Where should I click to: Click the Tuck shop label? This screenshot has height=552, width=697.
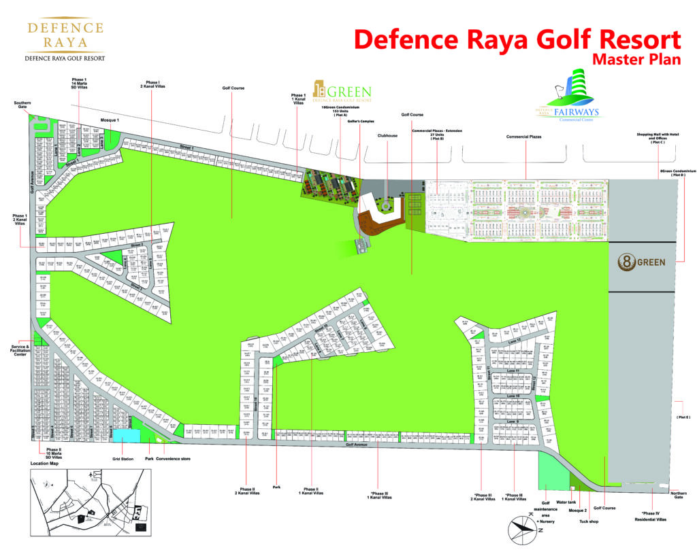coord(577,522)
